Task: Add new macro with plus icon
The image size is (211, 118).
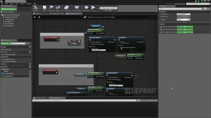Action: coord(30,64)
